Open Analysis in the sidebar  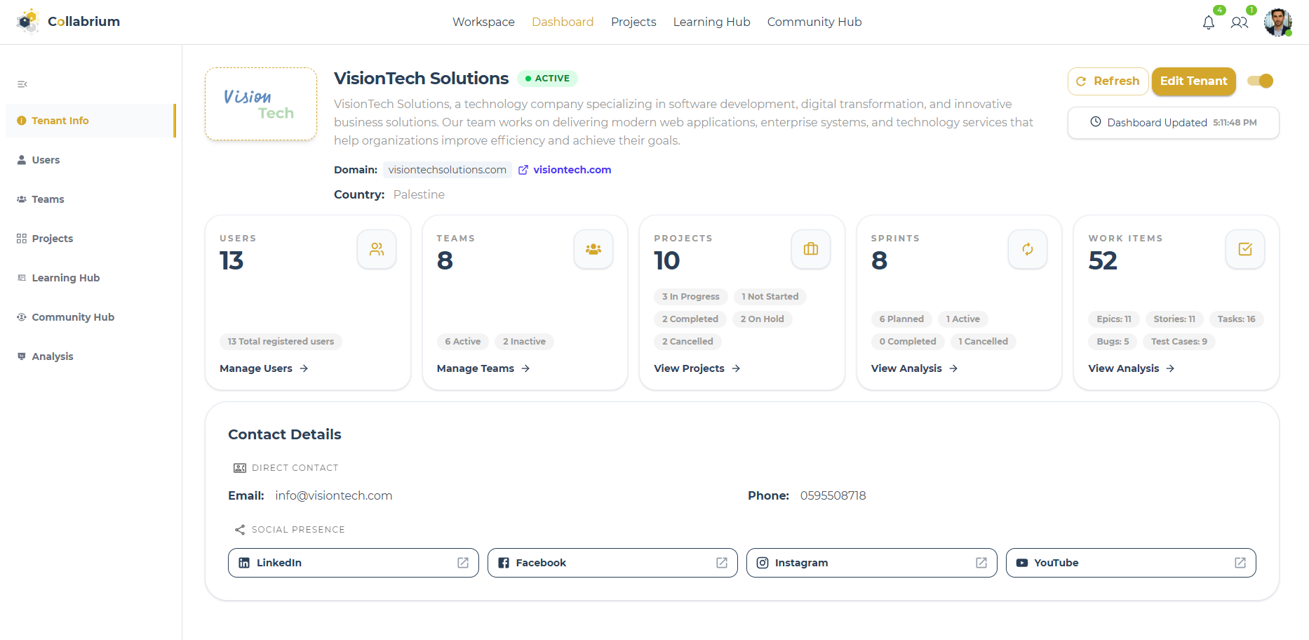(90, 356)
